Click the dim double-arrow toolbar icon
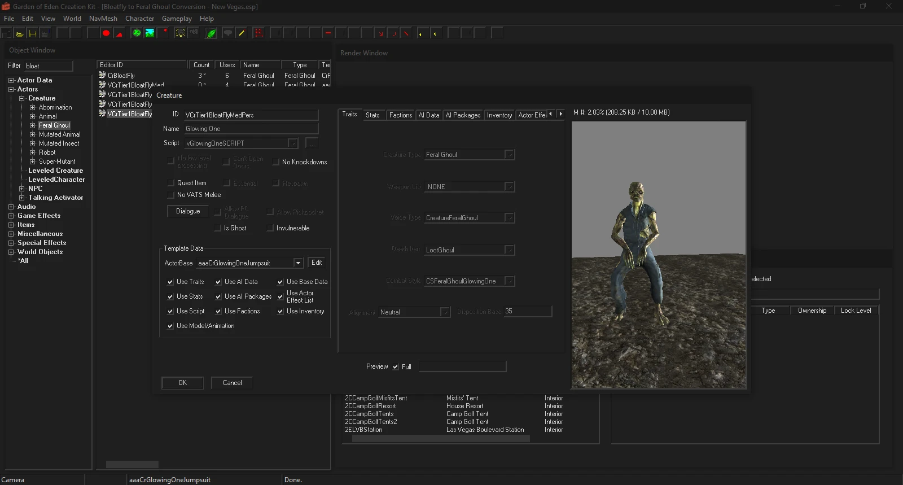The image size is (903, 485). [x=194, y=33]
